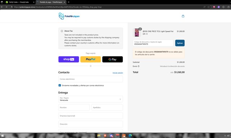Bookmark this page with the star icon
231x138 pixels.
209,7
